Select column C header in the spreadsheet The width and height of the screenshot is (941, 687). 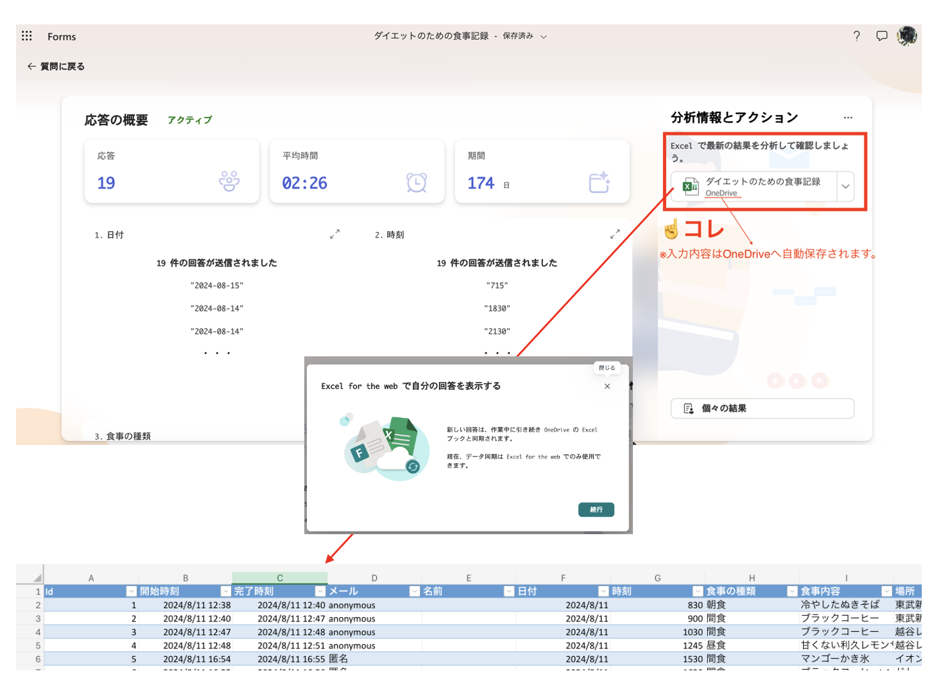pos(280,578)
